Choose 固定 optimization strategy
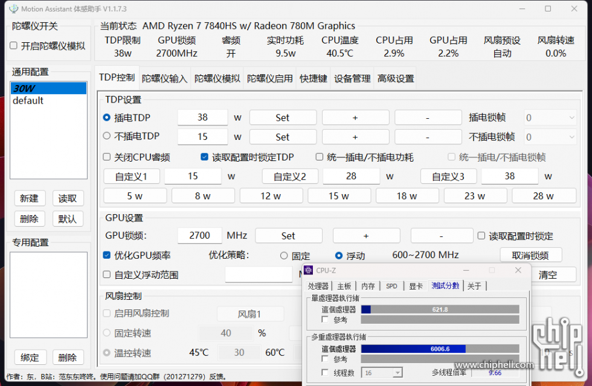 pyautogui.click(x=284, y=256)
